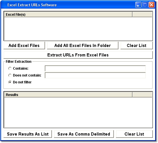Close the Excel Extract URLs Software window
This screenshot has height=143, width=158.
click(151, 5)
